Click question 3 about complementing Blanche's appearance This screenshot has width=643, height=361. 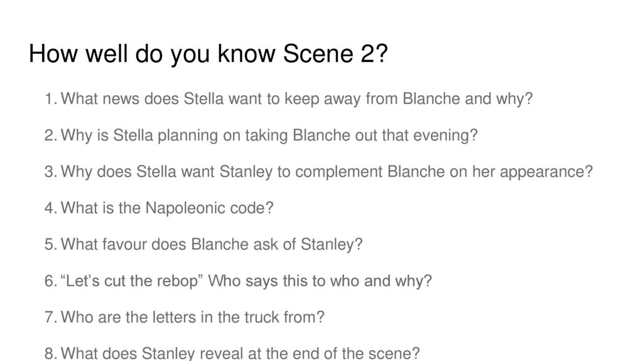(x=318, y=172)
